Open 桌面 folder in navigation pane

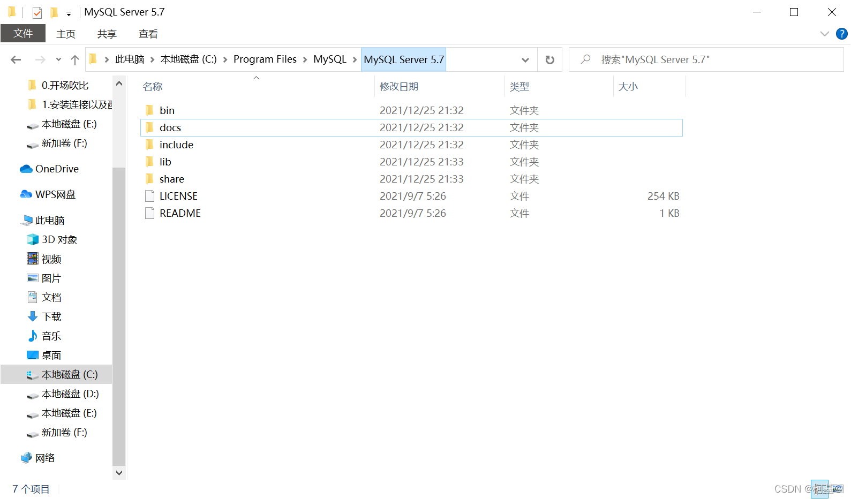coord(51,355)
